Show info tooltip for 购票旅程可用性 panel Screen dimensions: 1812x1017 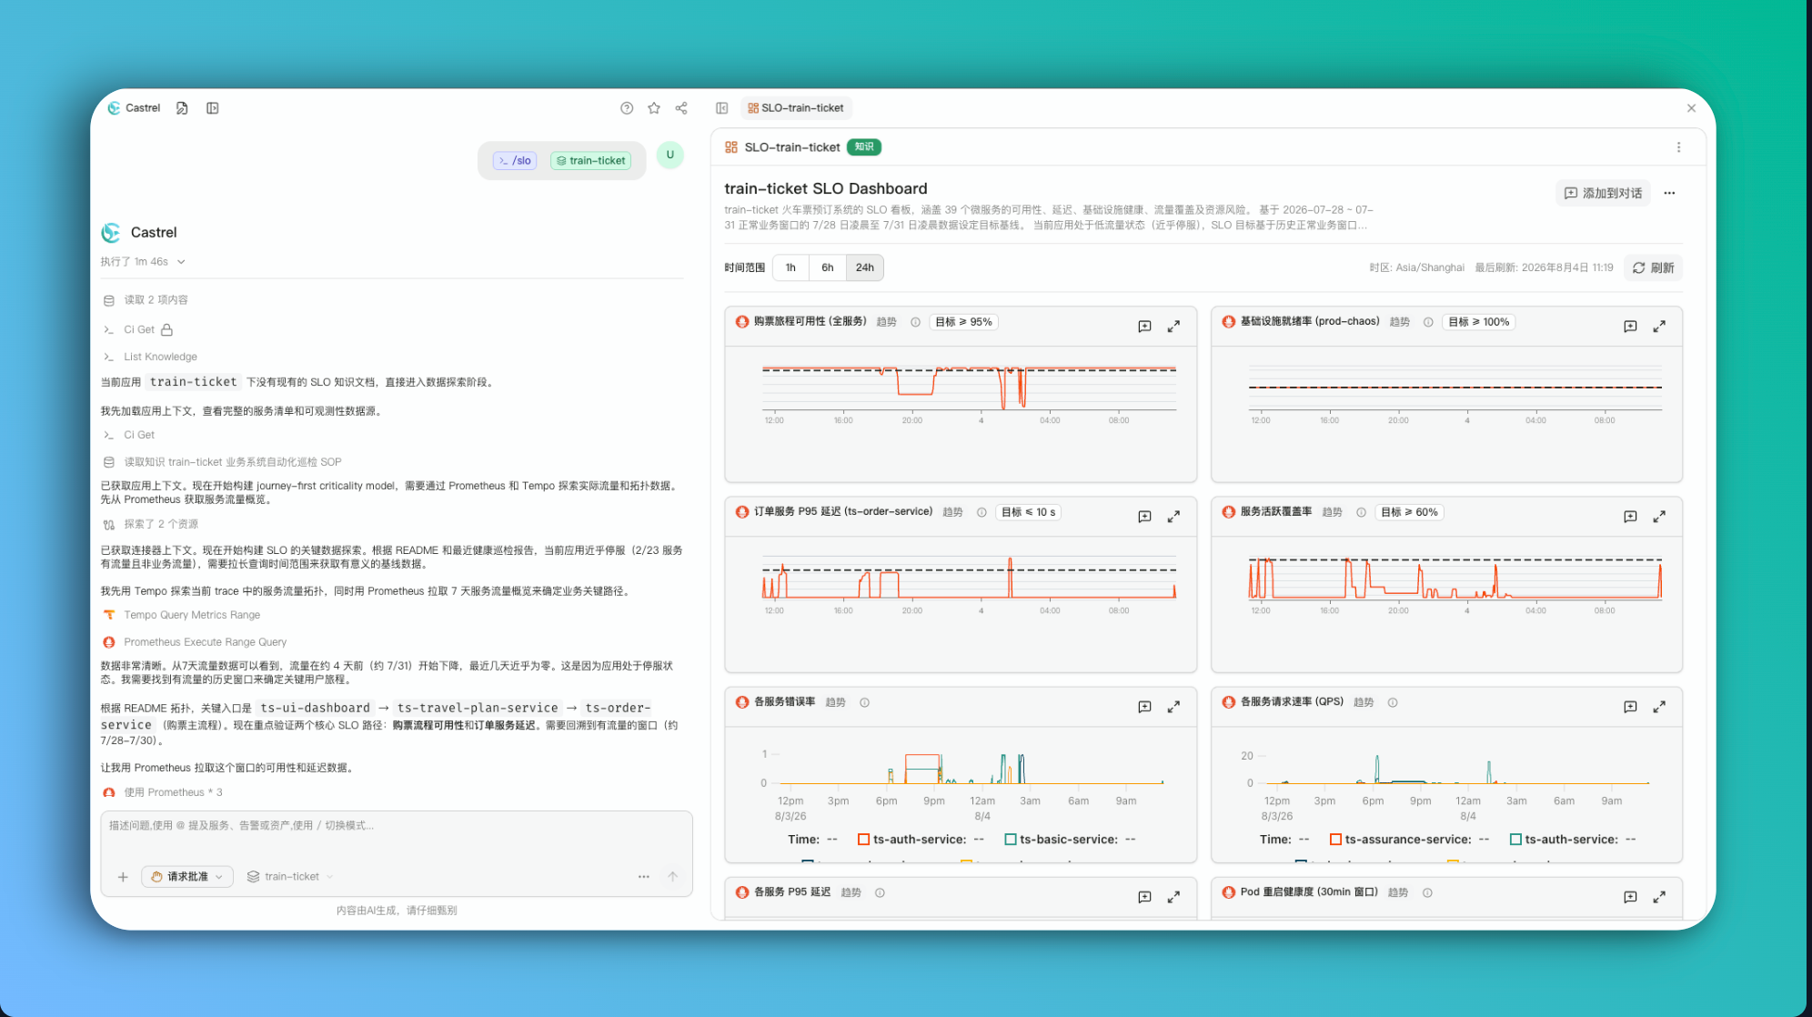(x=916, y=322)
